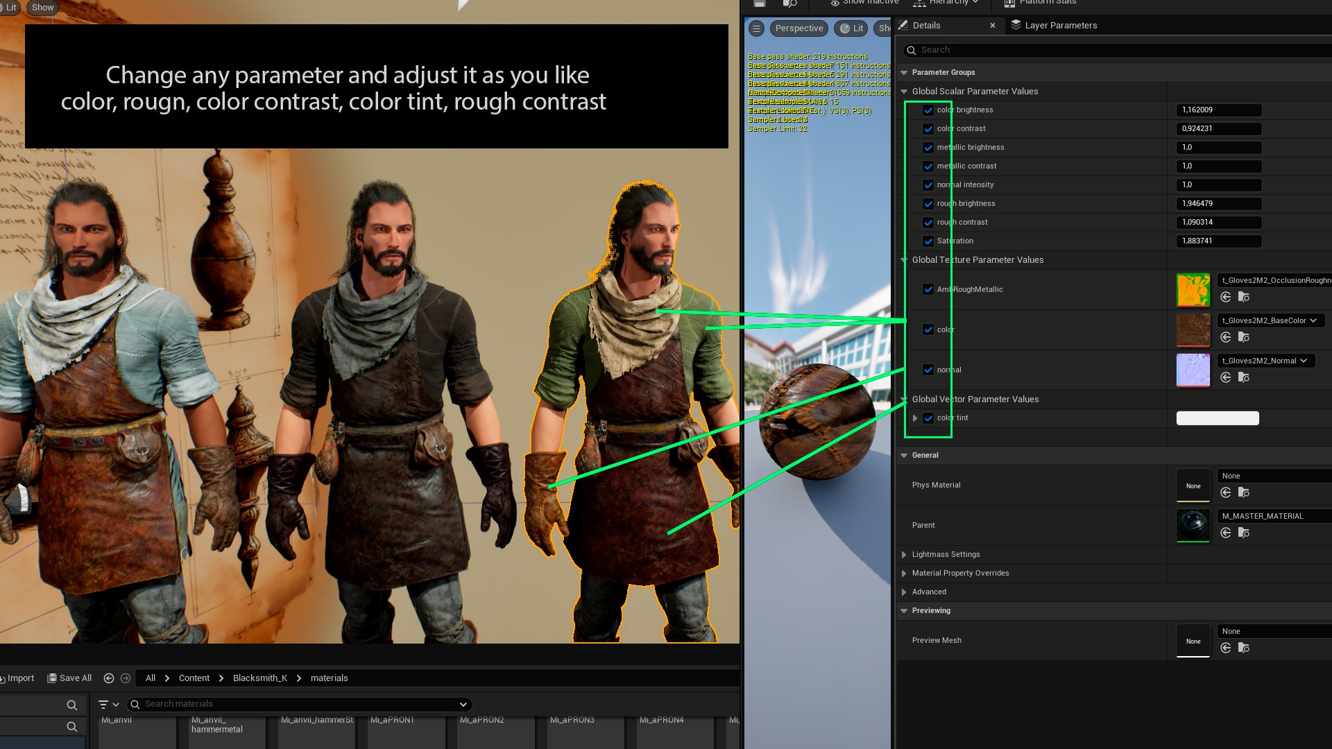Viewport: 1332px width, 749px height.
Task: Navigate to Blacksmith_K breadcrumb folder
Action: (x=259, y=678)
